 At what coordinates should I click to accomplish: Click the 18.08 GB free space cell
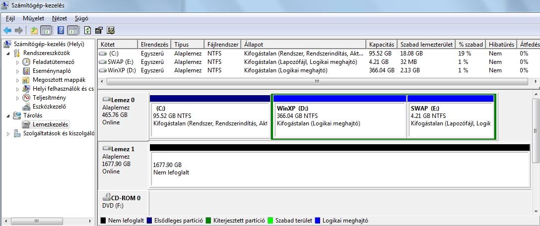[x=411, y=54]
